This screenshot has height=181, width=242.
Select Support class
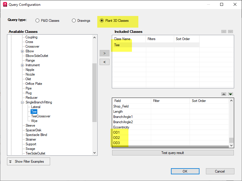coord(31,144)
